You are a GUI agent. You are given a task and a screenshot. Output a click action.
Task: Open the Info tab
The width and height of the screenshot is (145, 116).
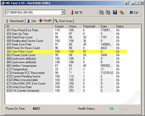(x=32, y=21)
